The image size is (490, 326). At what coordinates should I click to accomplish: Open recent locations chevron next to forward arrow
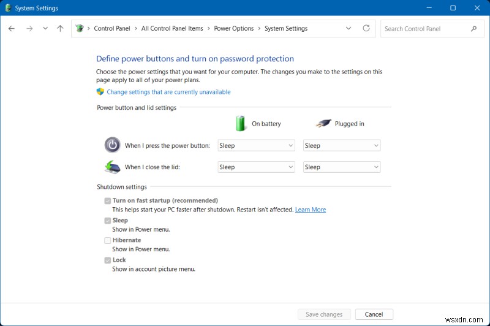click(x=45, y=28)
